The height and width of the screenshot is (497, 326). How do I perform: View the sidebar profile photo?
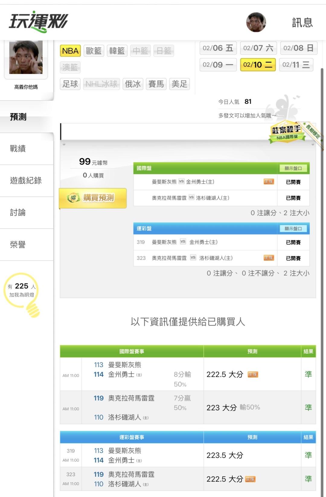[26, 57]
